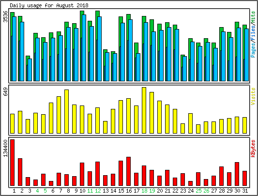The width and height of the screenshot is (258, 196).
Task: Click the green 'Hits' legend word
Action: (x=253, y=17)
